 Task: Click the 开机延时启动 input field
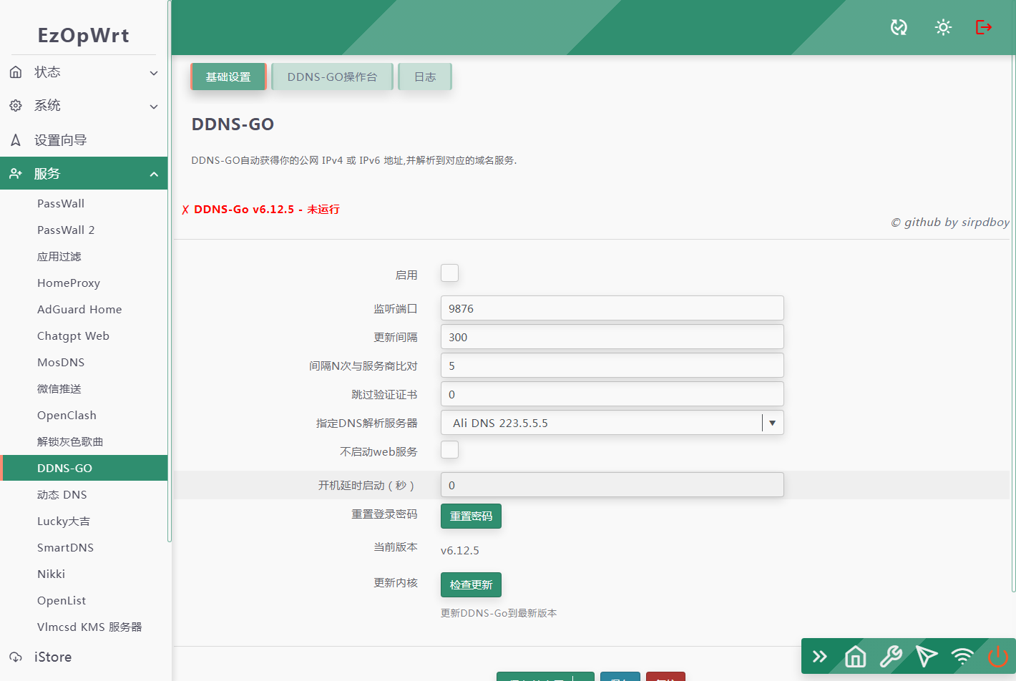click(612, 485)
